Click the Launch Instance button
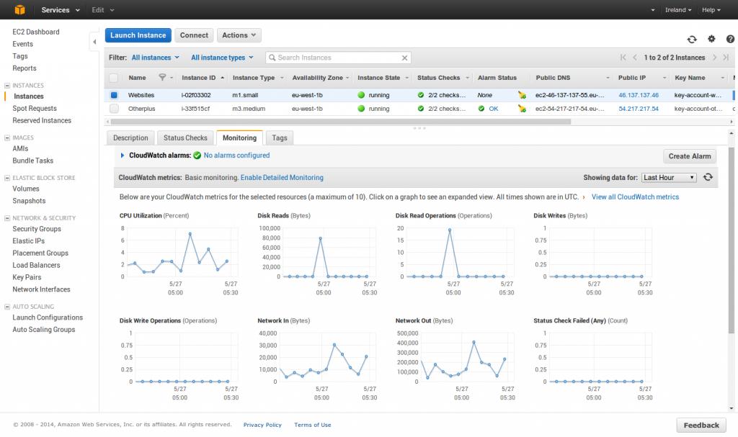 [x=138, y=35]
